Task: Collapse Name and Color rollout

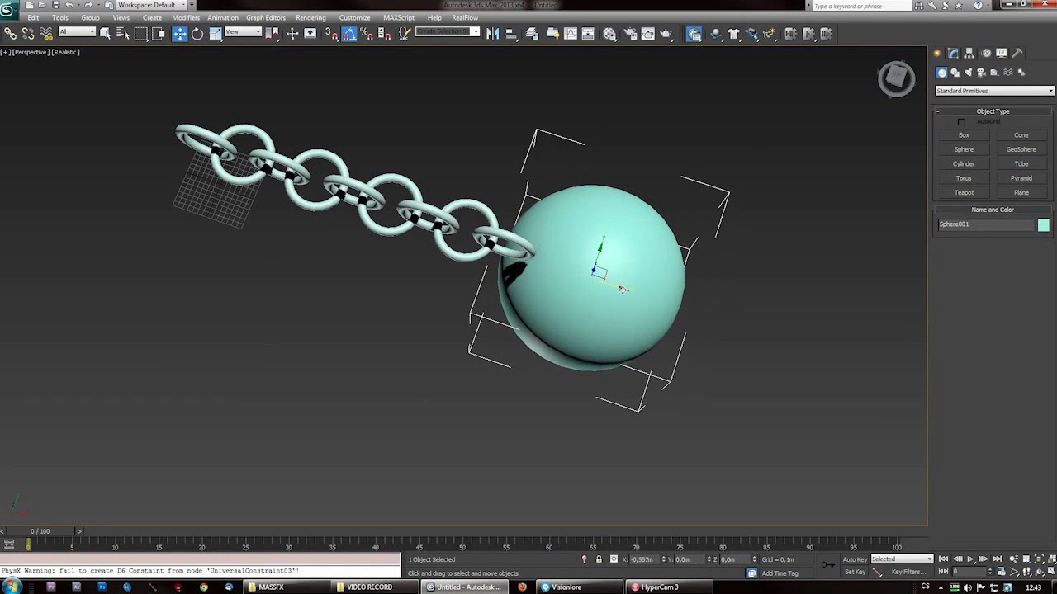Action: pyautogui.click(x=993, y=210)
